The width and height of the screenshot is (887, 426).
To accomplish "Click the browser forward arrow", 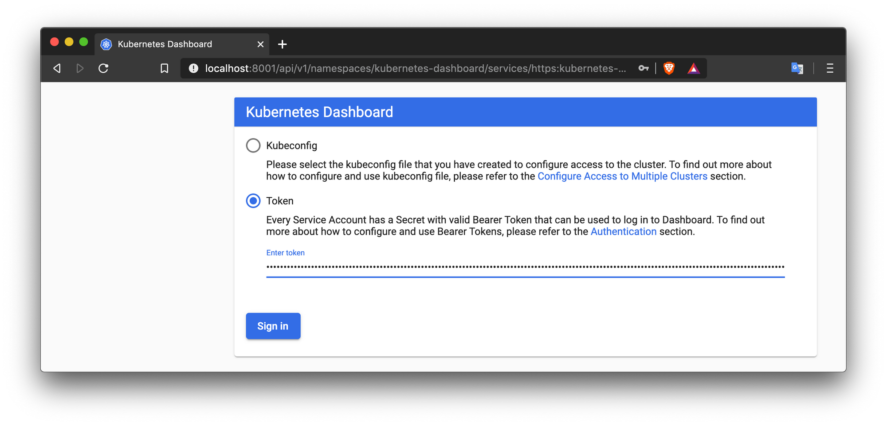I will coord(80,68).
